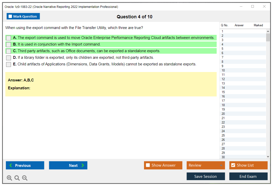274x187 pixels.
Task: Click the Marked column header
Action: (x=258, y=25)
